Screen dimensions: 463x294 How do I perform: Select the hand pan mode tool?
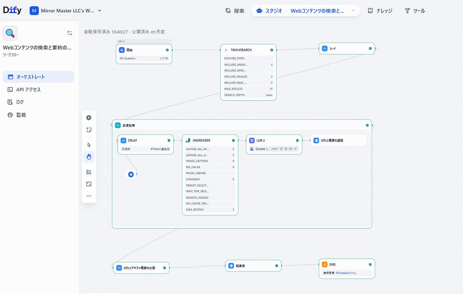click(x=89, y=157)
